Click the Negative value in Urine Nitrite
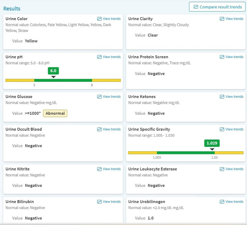Image resolution: width=247 pixels, height=225 pixels. 33,185
